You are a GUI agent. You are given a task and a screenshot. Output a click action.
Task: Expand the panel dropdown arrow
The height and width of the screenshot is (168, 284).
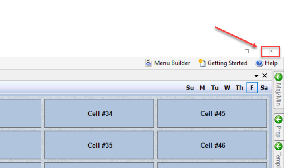click(x=256, y=76)
